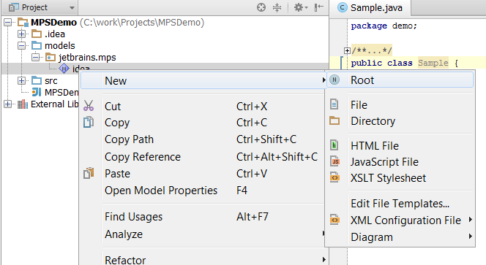486x265 pixels.
Task: Click the XSLT Stylesheet icon
Action: click(334, 177)
